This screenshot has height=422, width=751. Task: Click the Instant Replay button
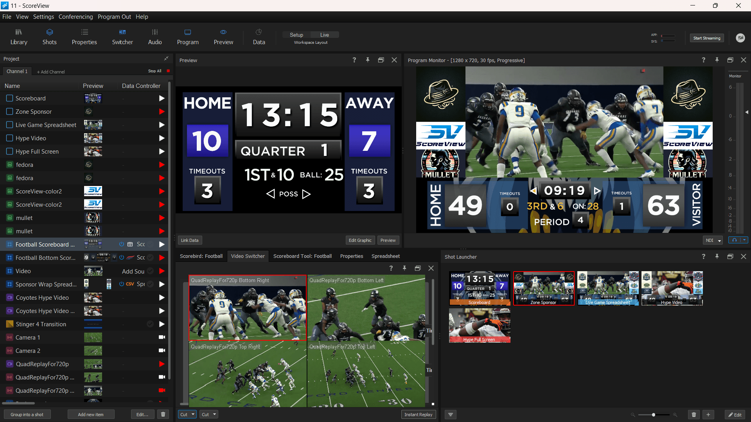pyautogui.click(x=419, y=414)
